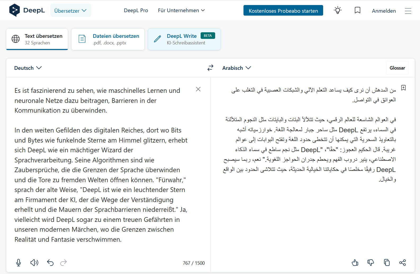Viewport: 420px width, 274px height.
Task: Expand the Für Unternehmen menu
Action: tap(181, 11)
